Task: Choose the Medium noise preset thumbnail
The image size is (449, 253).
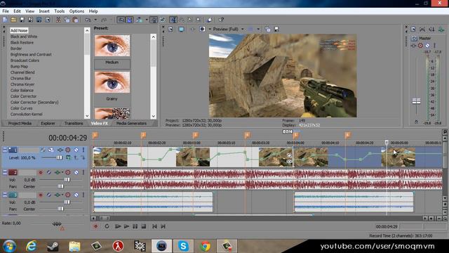Action: [x=112, y=46]
